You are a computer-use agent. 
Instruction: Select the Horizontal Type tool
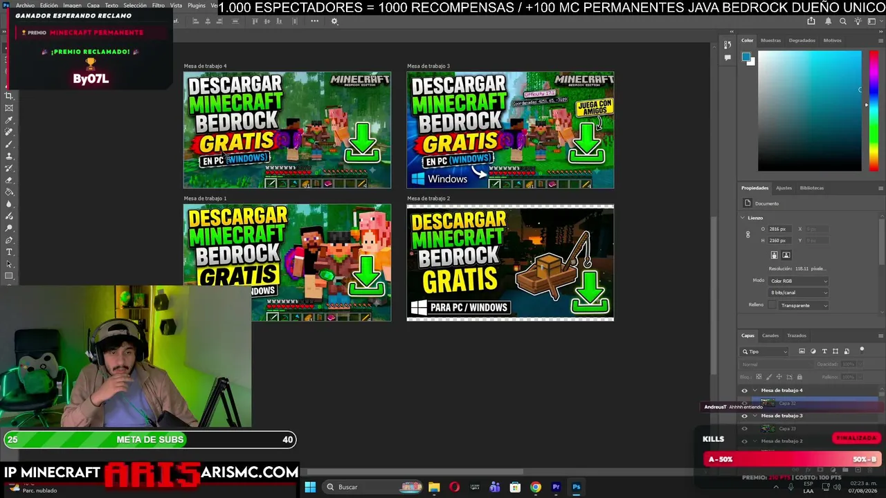[9, 252]
